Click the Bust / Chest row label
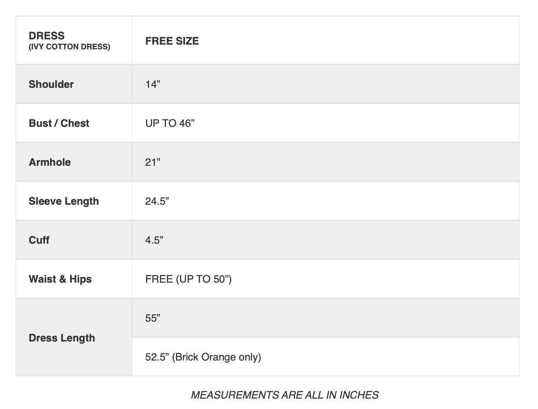 coord(59,123)
